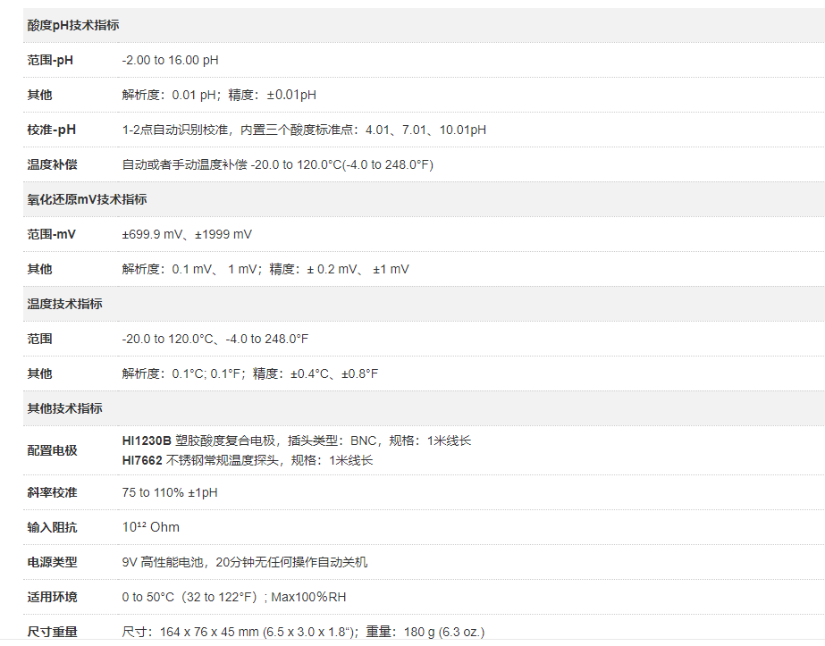Click the 氧化还原mV技术指标 section header
Screen dimensions: 825x646
[87, 199]
